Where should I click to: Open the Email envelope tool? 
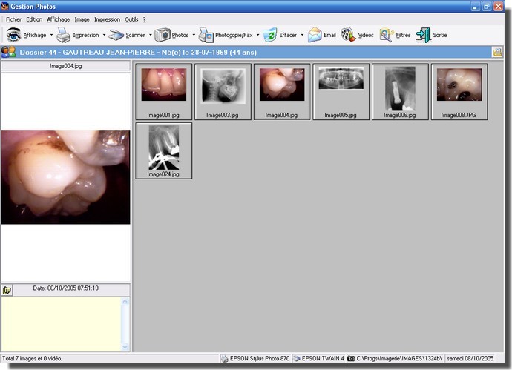pos(315,35)
